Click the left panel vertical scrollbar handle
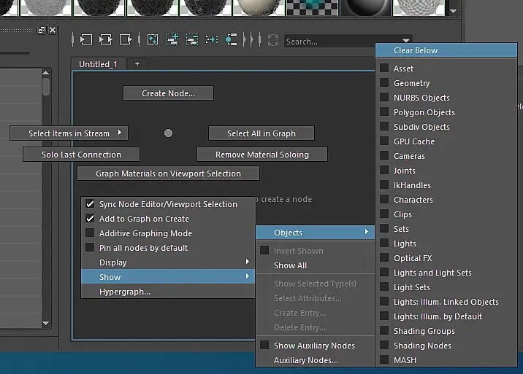The width and height of the screenshot is (523, 374). (x=46, y=87)
